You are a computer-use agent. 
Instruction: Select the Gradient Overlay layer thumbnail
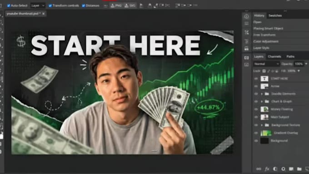pyautogui.click(x=266, y=133)
